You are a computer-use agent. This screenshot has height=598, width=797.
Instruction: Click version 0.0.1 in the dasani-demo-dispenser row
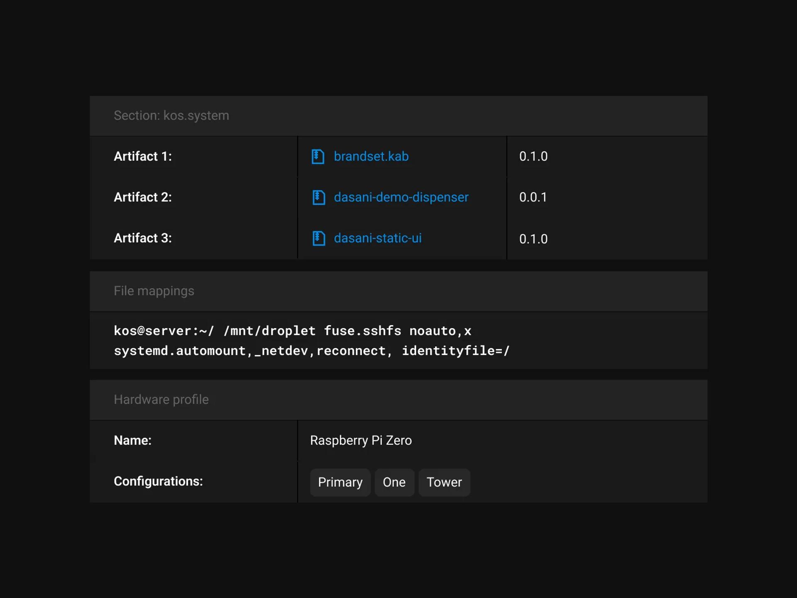tap(533, 197)
